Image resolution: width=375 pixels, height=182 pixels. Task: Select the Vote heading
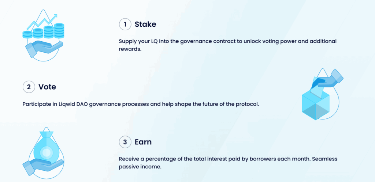point(47,87)
